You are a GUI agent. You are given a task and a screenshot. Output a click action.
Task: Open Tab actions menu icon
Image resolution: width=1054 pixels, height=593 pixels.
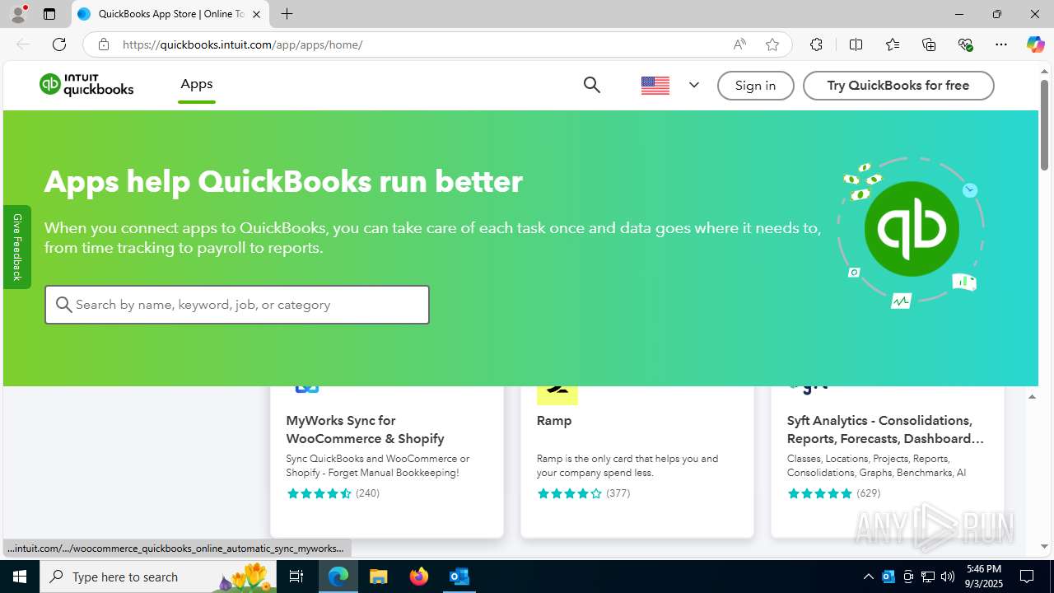[x=49, y=14]
